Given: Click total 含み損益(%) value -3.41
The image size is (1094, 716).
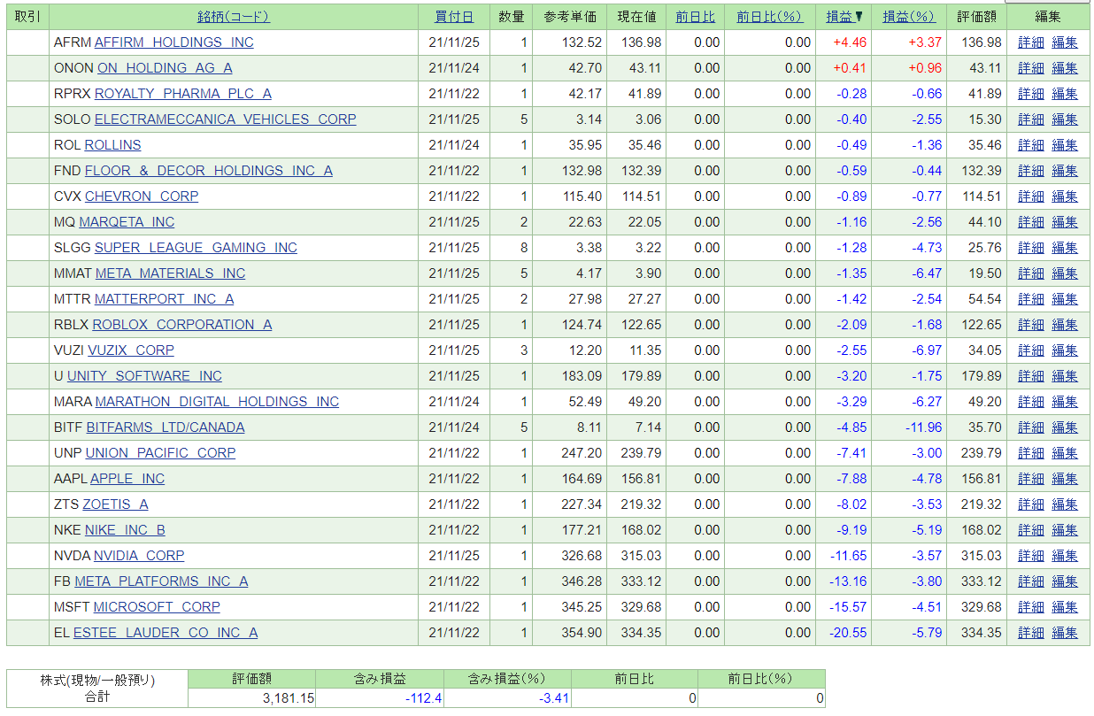Looking at the screenshot, I should click(x=554, y=698).
